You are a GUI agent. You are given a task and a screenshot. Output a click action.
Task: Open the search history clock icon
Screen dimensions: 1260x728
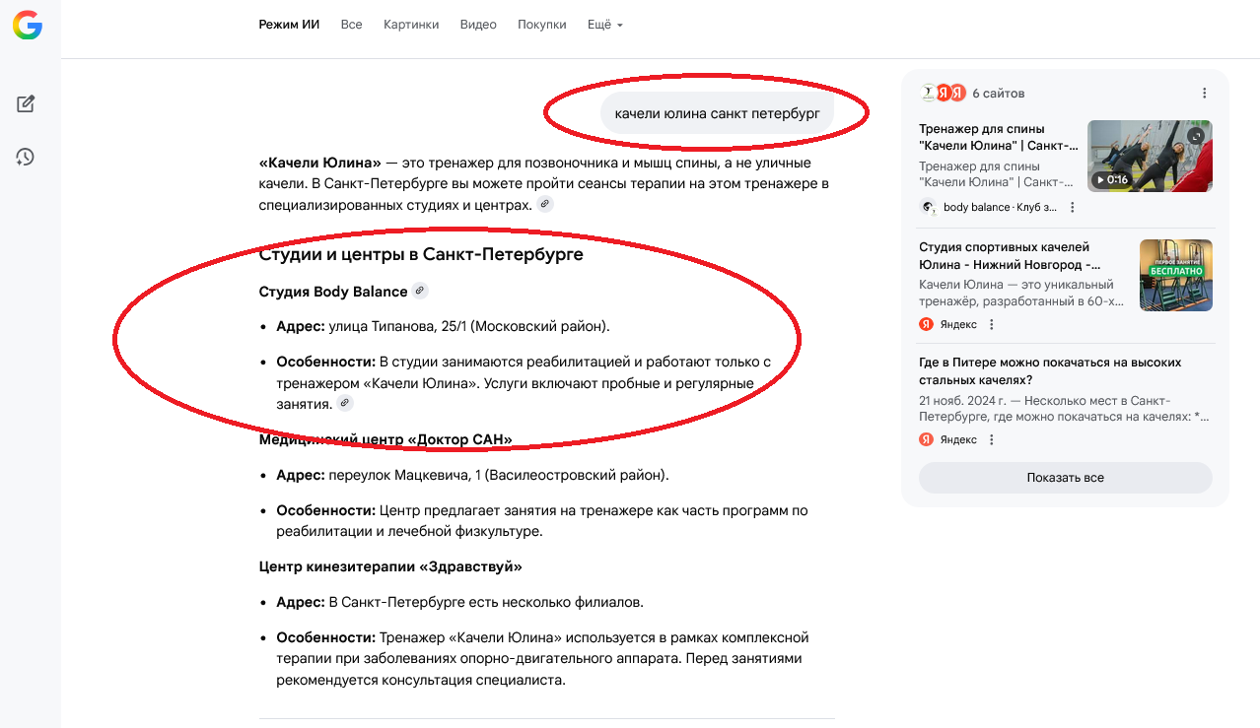point(26,157)
